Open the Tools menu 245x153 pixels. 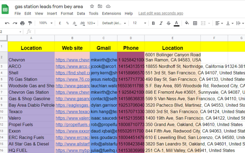[x=93, y=13]
